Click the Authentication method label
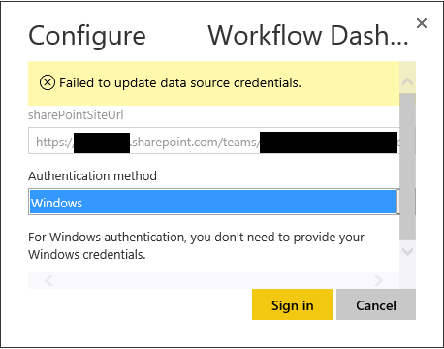The width and height of the screenshot is (444, 349). click(x=92, y=176)
